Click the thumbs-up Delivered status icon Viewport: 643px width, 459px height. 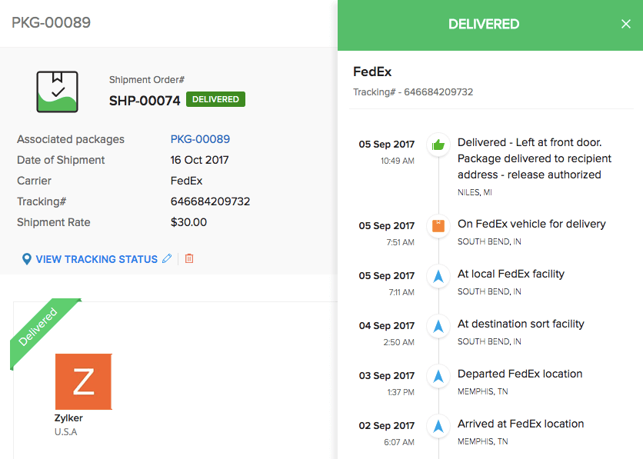click(x=438, y=145)
